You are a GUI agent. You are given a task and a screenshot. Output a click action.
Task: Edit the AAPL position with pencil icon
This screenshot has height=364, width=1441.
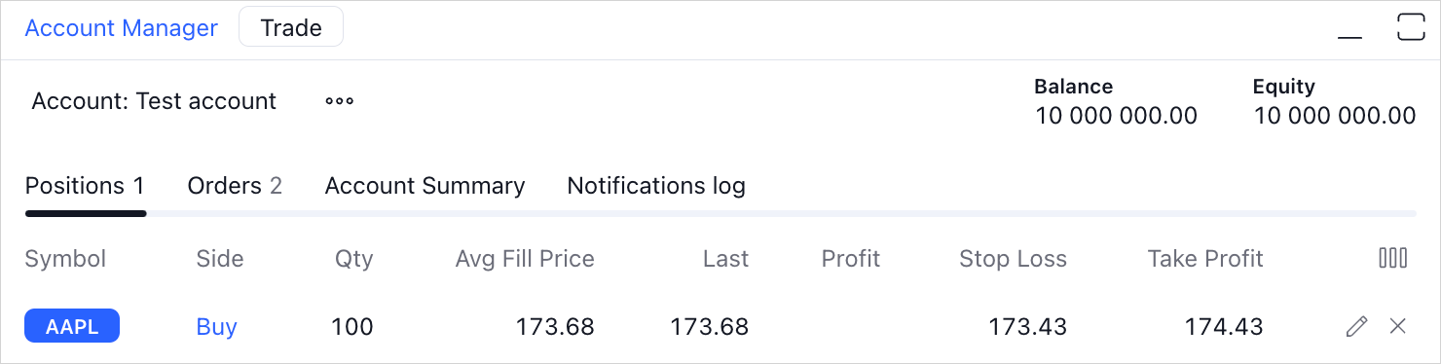(1356, 327)
